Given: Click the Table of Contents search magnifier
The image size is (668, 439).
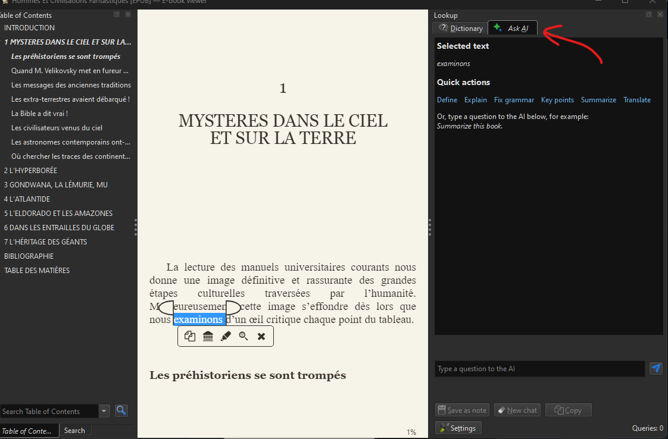Looking at the screenshot, I should tap(121, 410).
